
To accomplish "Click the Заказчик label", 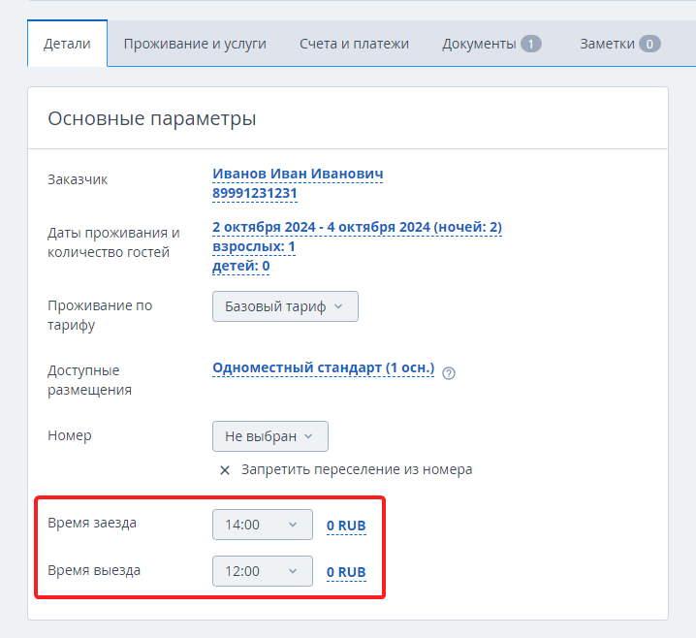I will coord(78,179).
